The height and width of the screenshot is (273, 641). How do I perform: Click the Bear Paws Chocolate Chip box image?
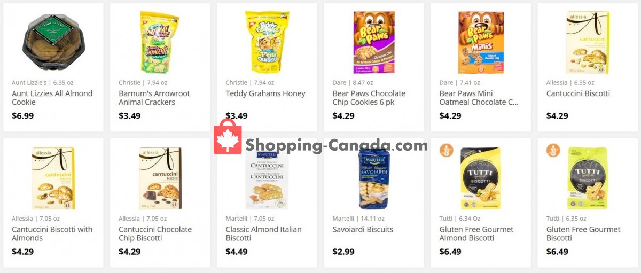click(373, 42)
